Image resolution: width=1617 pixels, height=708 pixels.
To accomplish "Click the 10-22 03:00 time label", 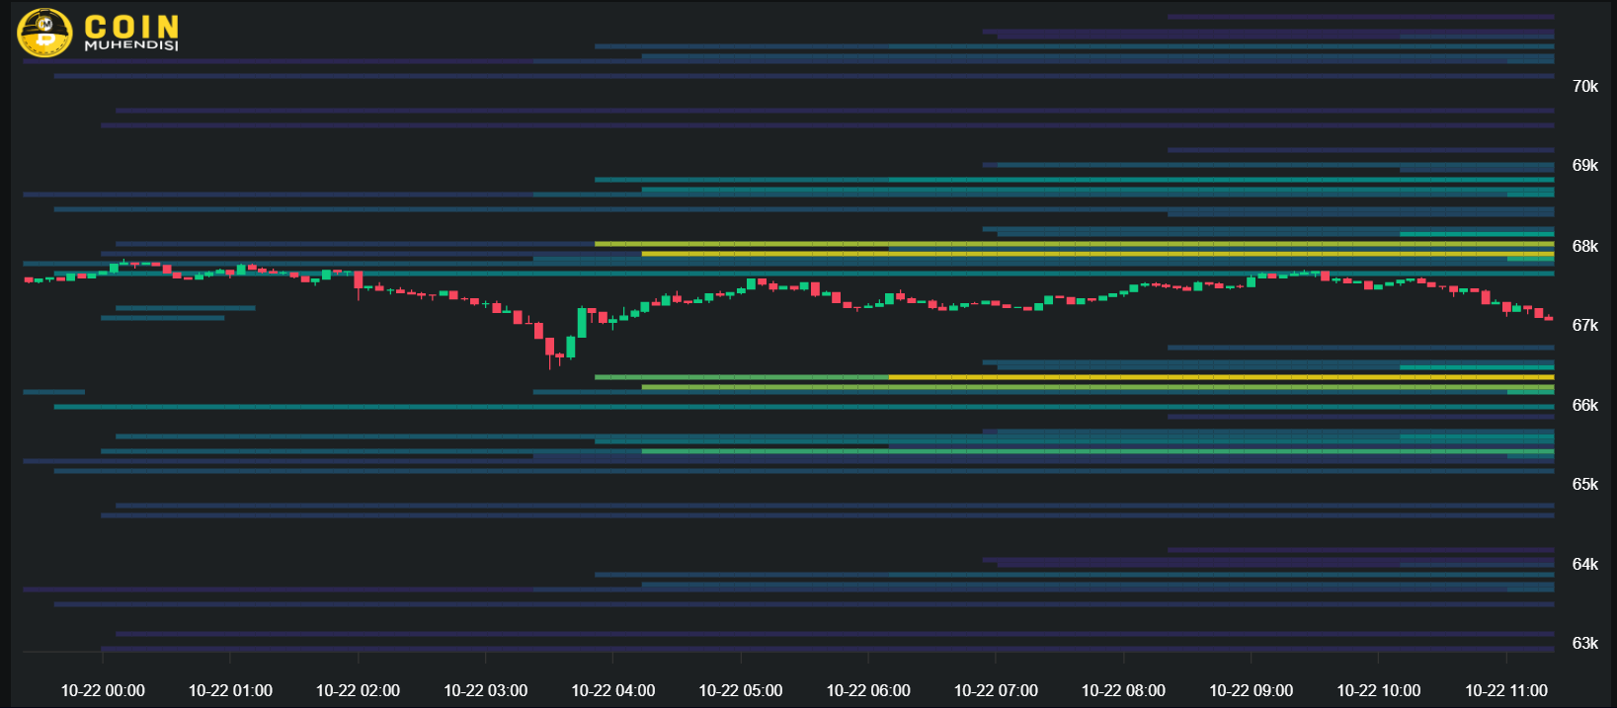I will click(485, 690).
